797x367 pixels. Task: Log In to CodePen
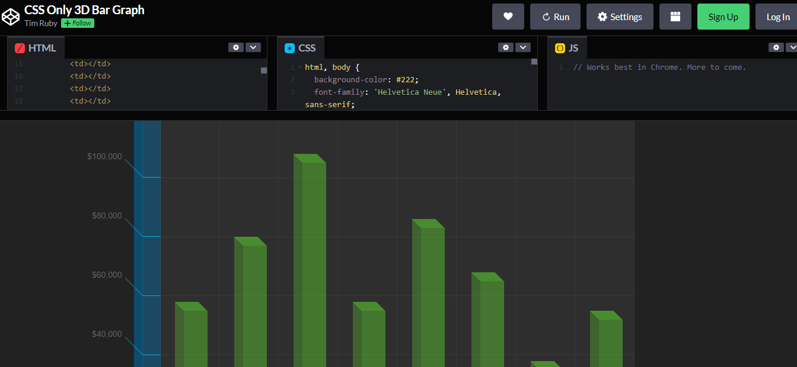[x=777, y=17]
